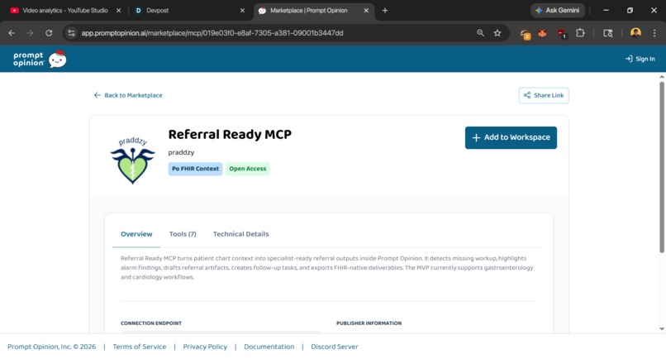Open Terms of Service link
This screenshot has width=666, height=359.
[x=140, y=347]
